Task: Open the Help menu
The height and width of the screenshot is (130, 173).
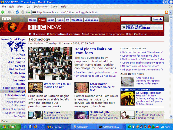Action: (64, 6)
